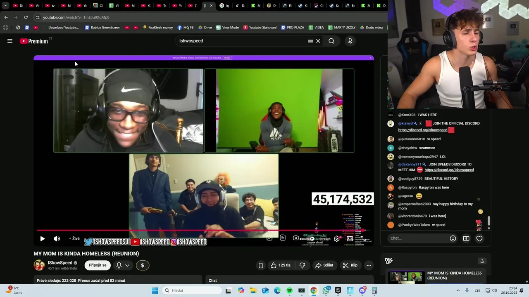This screenshot has width=529, height=297.
Task: Open more actions three-dot menu
Action: (369, 265)
